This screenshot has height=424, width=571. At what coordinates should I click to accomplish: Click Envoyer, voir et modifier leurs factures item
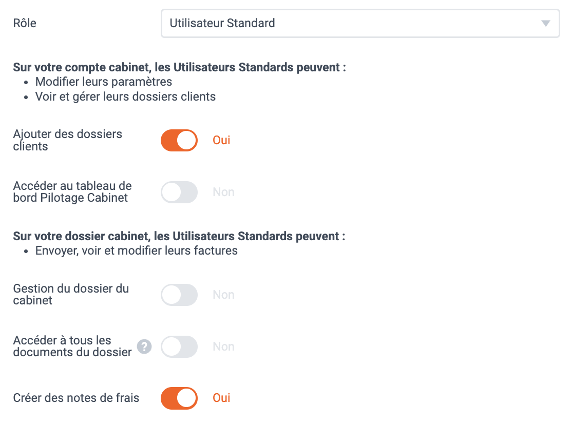click(136, 251)
